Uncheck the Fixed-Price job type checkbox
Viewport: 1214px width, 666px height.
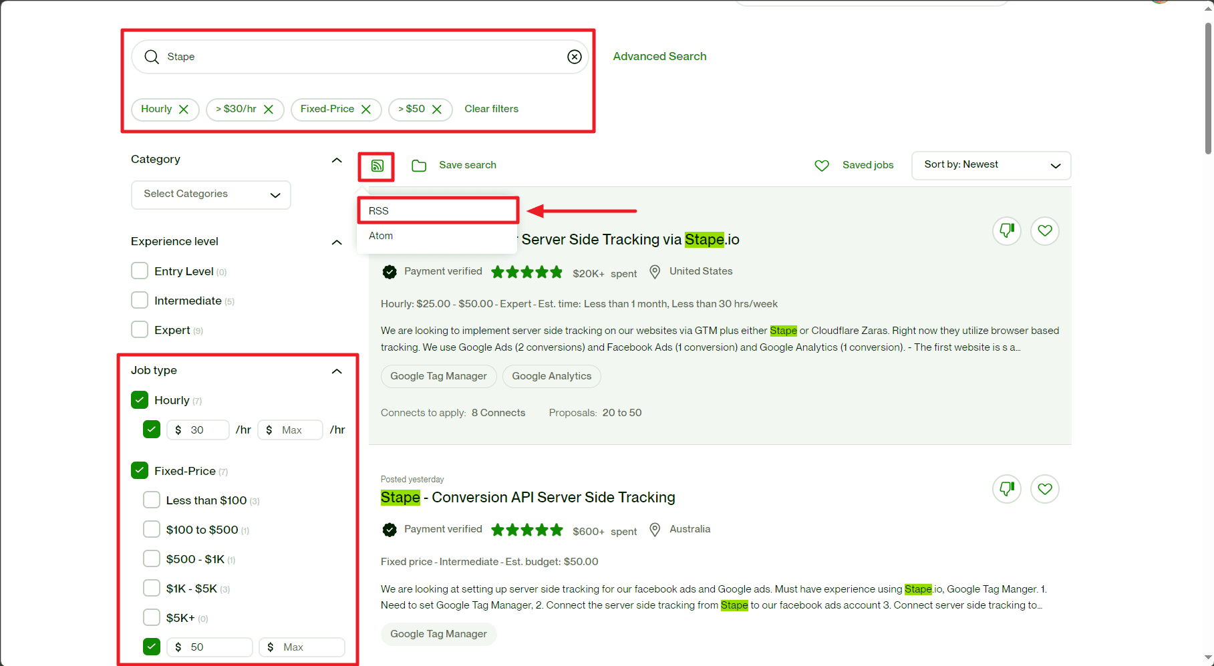[140, 471]
